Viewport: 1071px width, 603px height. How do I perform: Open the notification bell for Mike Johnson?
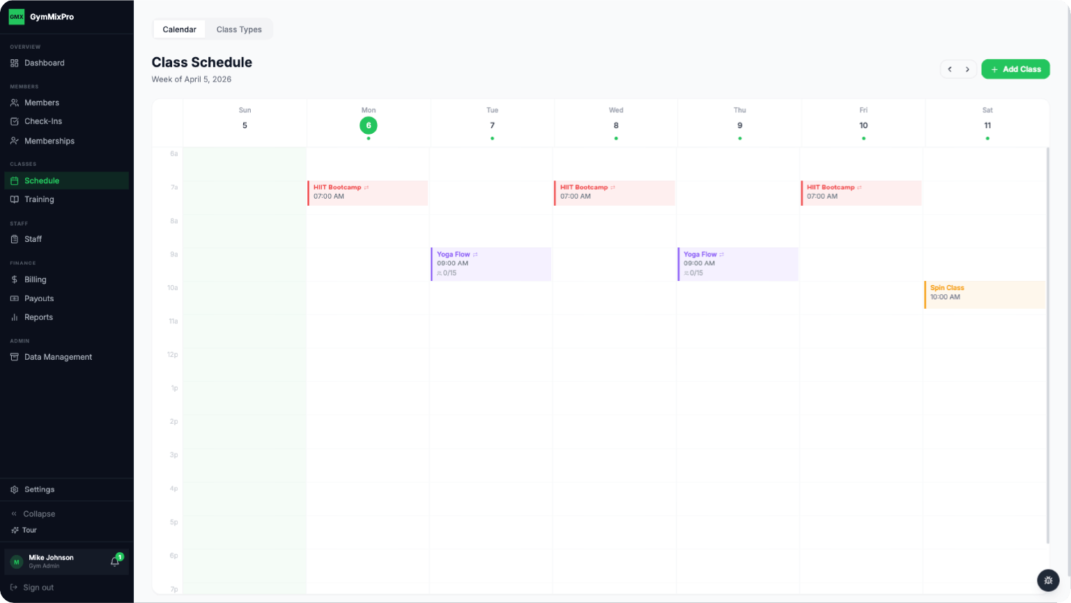click(114, 562)
